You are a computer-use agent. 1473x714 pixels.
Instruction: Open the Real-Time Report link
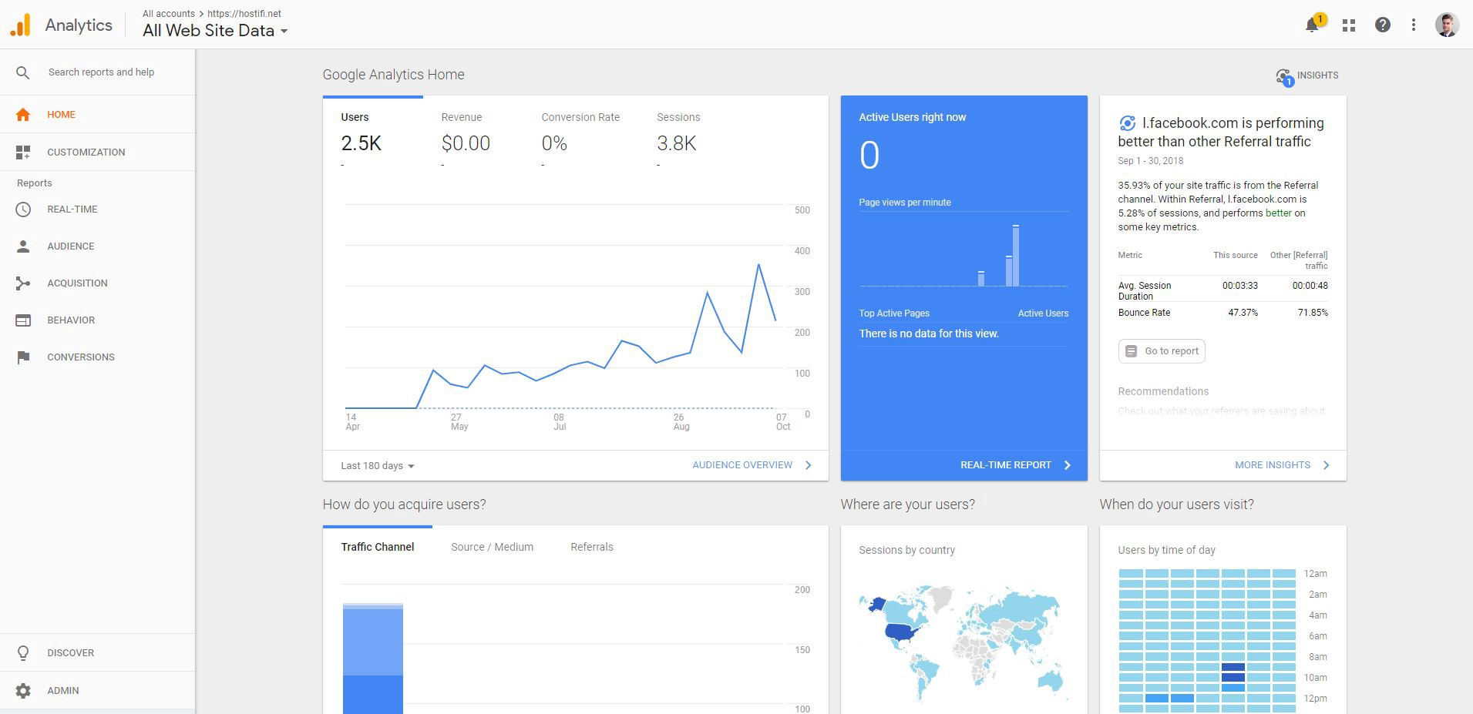click(1016, 465)
